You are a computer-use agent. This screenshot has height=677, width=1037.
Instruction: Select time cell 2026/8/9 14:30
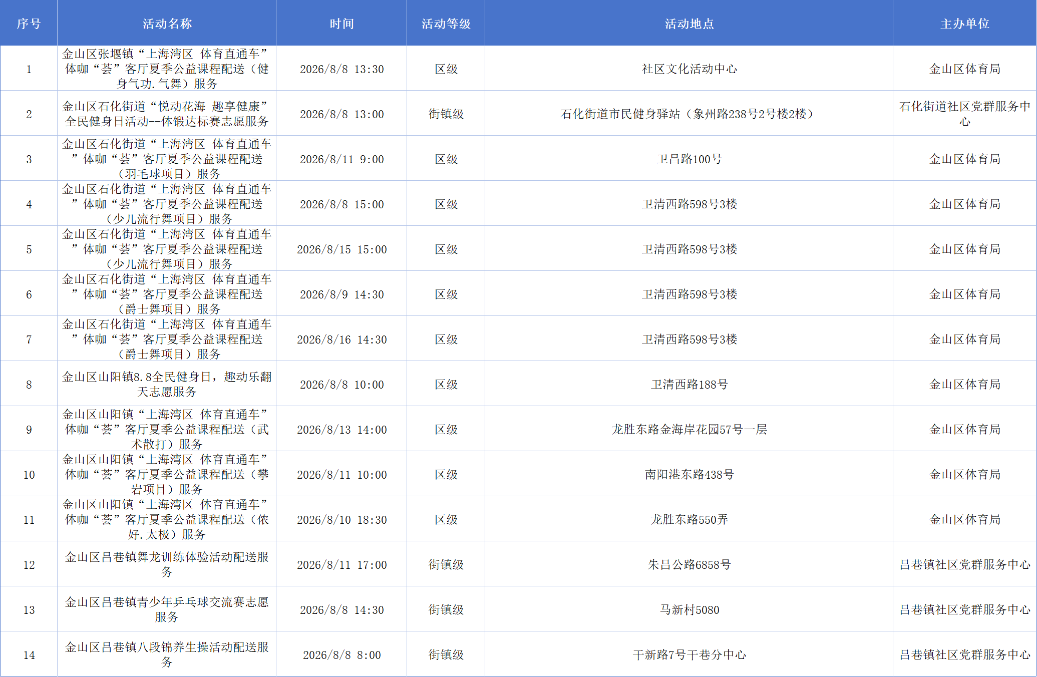click(341, 294)
